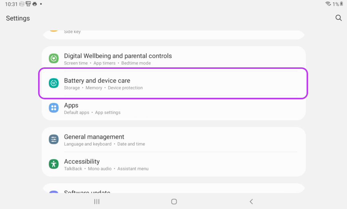347x209 pixels.
Task: Tap the printer notification icon
Action: coord(35,4)
